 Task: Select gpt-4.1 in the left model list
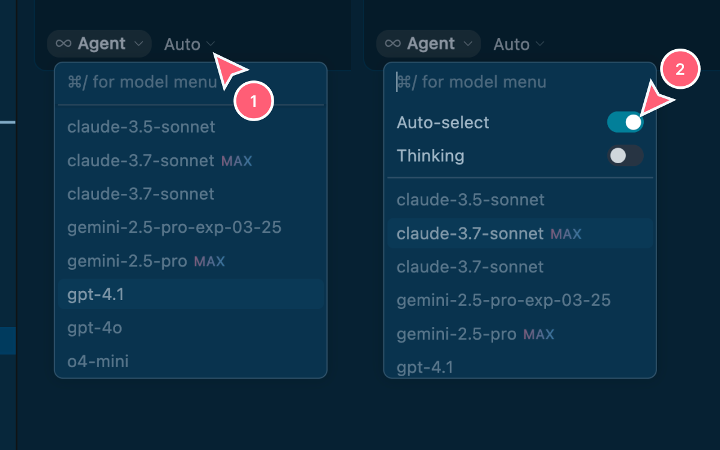191,295
